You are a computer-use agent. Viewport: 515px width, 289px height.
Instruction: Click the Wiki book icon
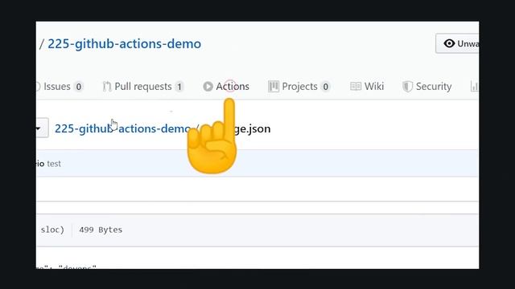click(356, 87)
